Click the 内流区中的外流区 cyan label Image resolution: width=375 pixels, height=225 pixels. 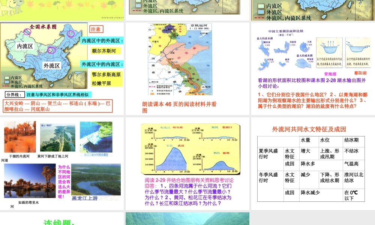pos(102,40)
